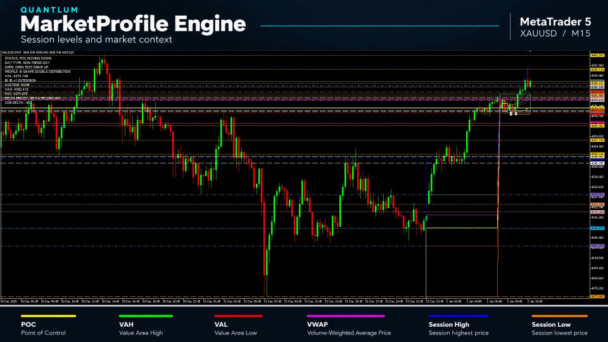Click the yellow POC legend line
608x342 pixels.
(x=49, y=316)
